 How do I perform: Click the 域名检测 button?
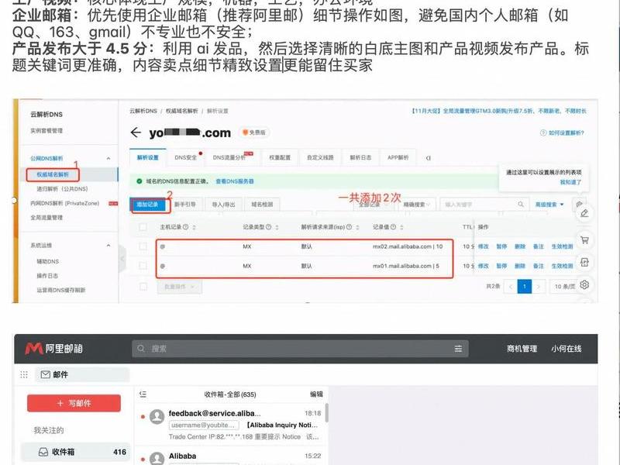click(262, 205)
